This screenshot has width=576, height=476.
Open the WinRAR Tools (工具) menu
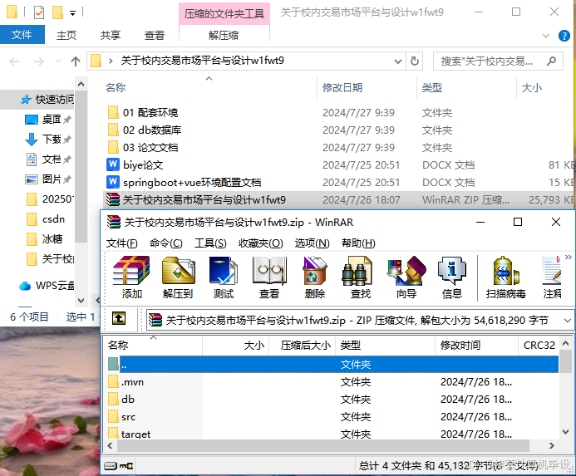click(210, 243)
